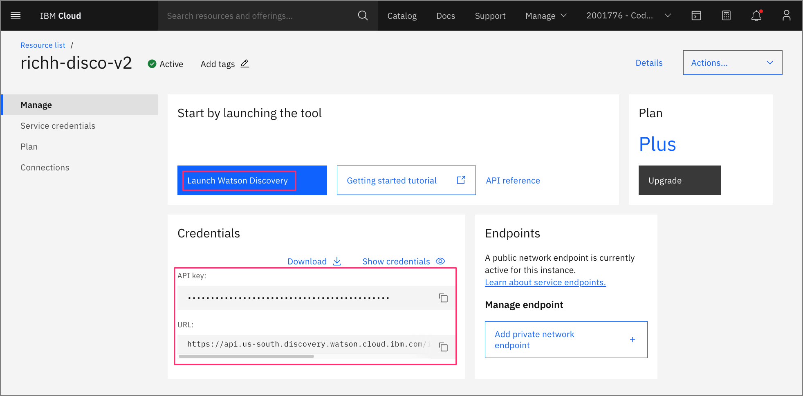Viewport: 803px width, 396px height.
Task: Open Support in top navigation
Action: click(x=490, y=16)
